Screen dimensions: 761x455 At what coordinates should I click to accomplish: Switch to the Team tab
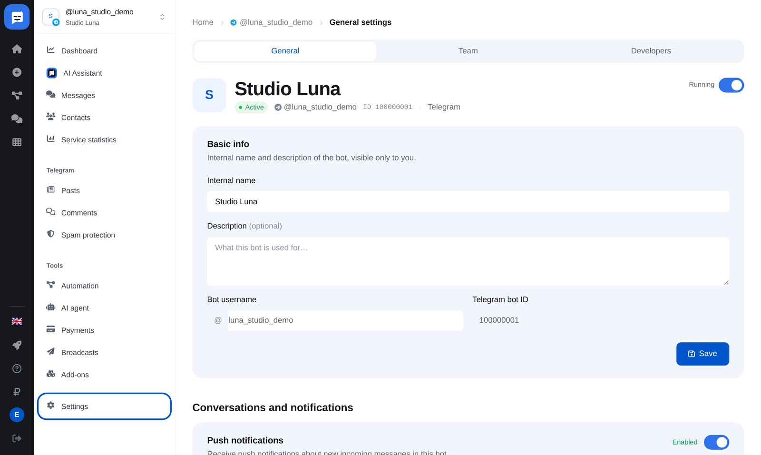tap(468, 51)
